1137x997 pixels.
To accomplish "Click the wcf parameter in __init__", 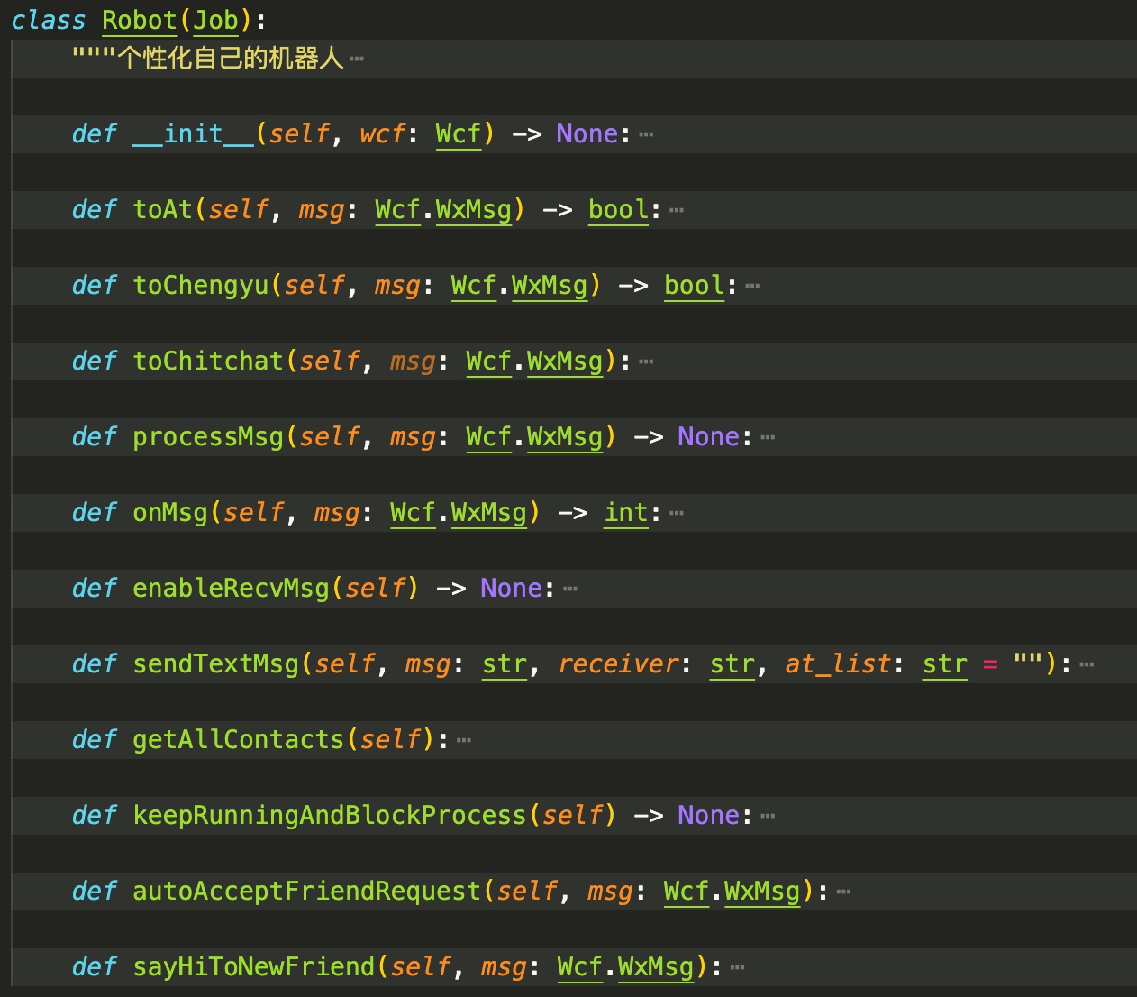I will [x=382, y=134].
